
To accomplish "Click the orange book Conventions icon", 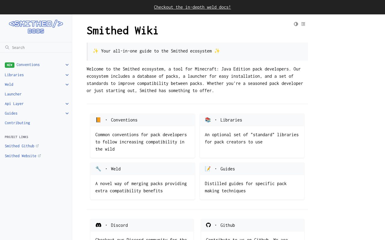I will (x=98, y=120).
